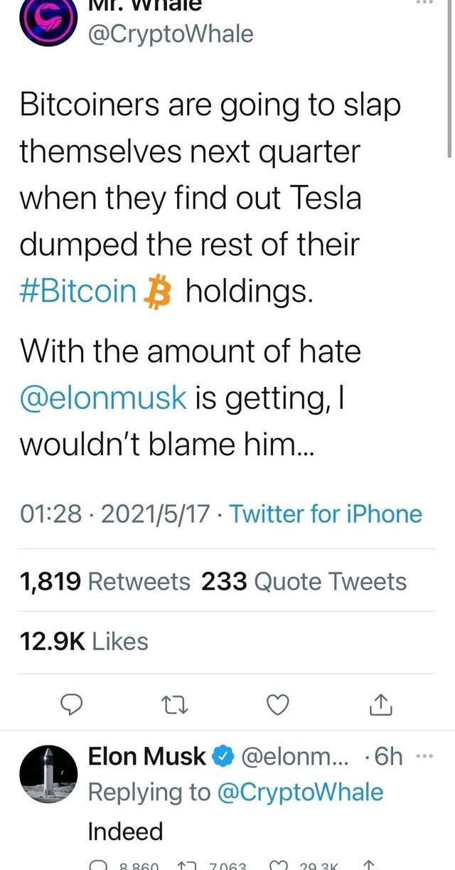455x870 pixels.
Task: Open Elon Musk's rocket profile picture
Action: point(48,775)
